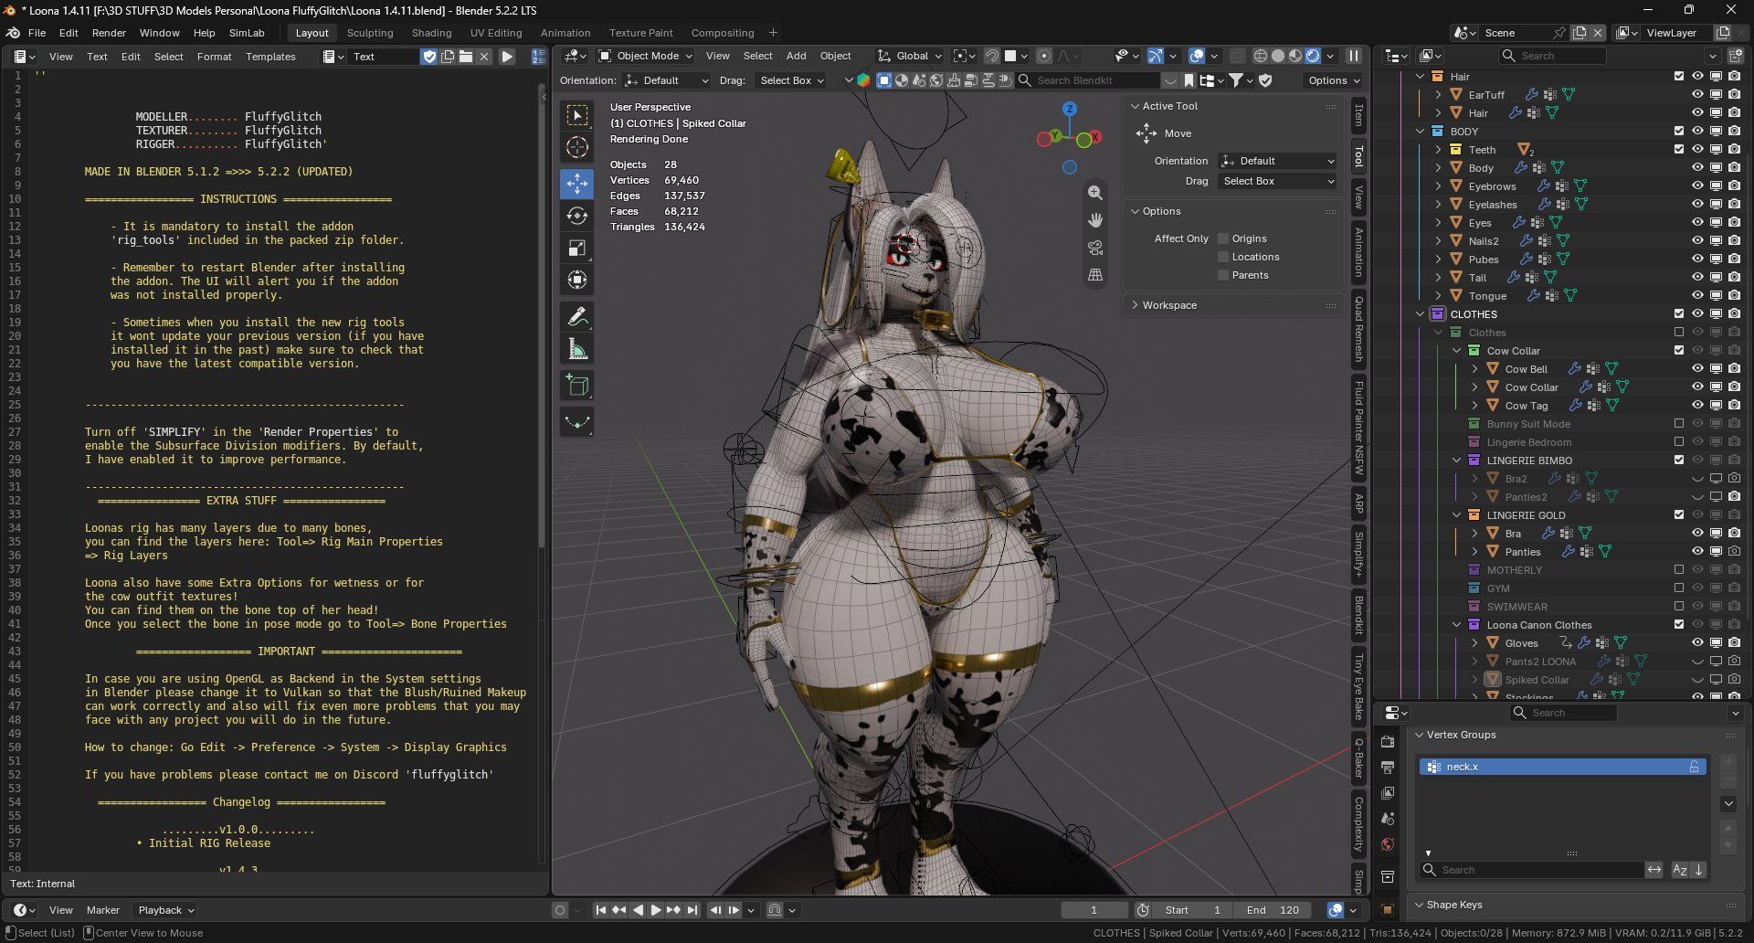Click the Marker button in timeline
Image resolution: width=1754 pixels, height=943 pixels.
(102, 910)
